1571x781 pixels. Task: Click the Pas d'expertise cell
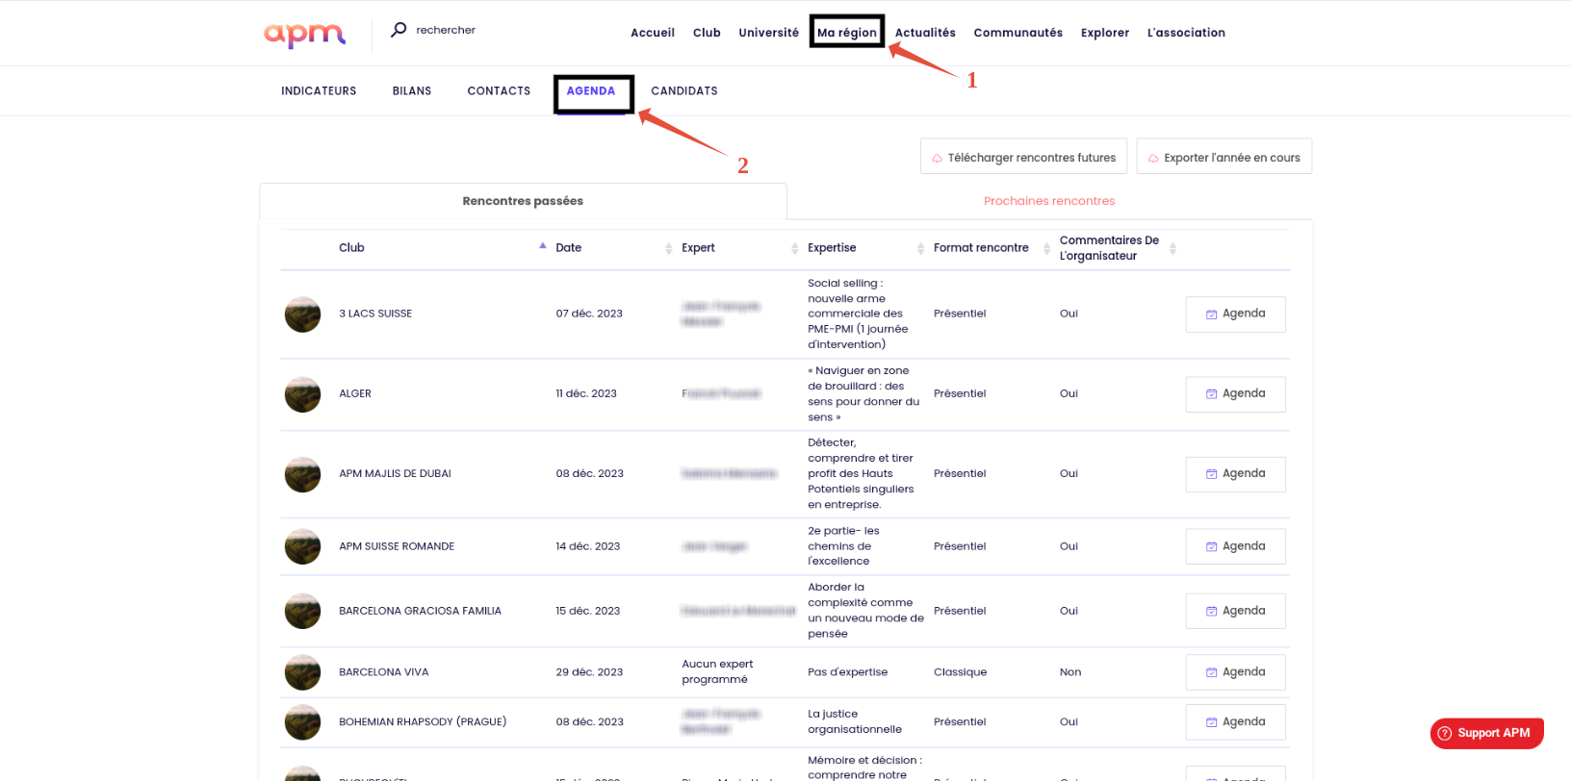pyautogui.click(x=847, y=672)
